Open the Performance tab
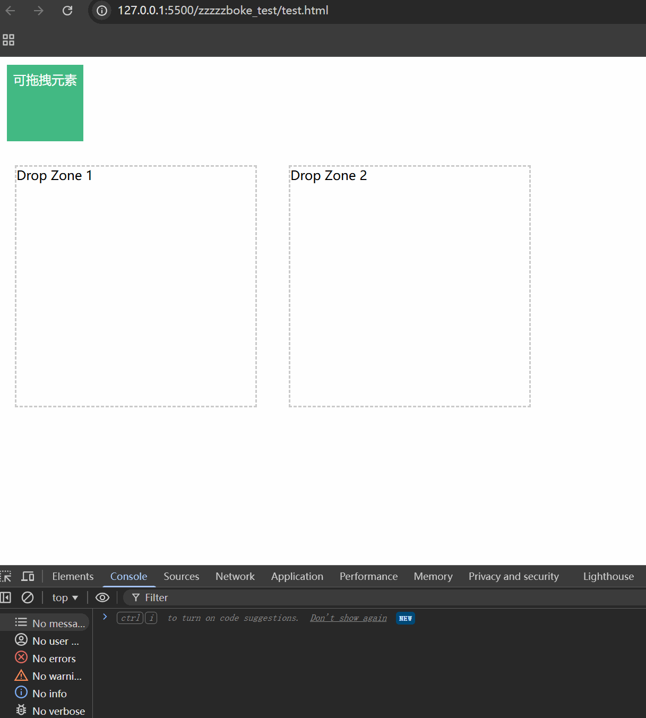Screen dimensions: 646x718 click(x=368, y=576)
